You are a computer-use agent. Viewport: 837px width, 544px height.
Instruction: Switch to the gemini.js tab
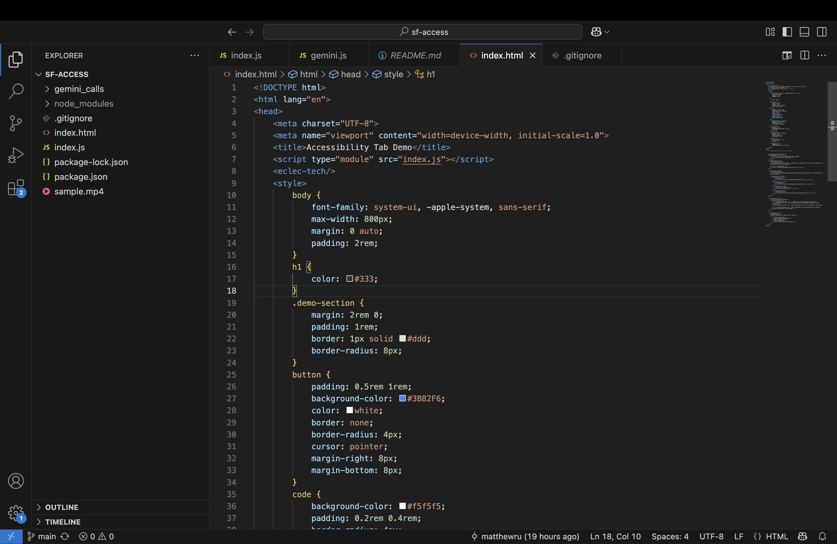click(329, 55)
